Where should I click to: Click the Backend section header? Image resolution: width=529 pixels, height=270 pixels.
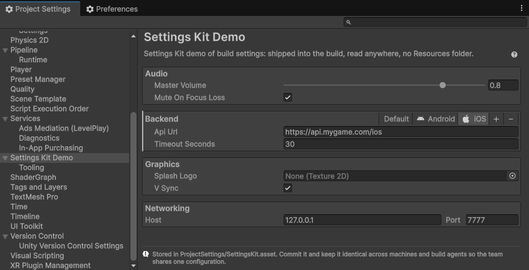pos(162,119)
